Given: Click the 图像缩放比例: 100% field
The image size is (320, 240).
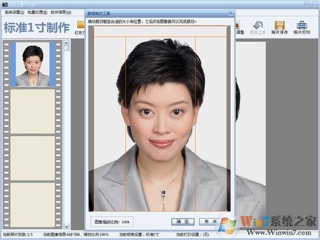Looking at the screenshot, I should tap(112, 222).
